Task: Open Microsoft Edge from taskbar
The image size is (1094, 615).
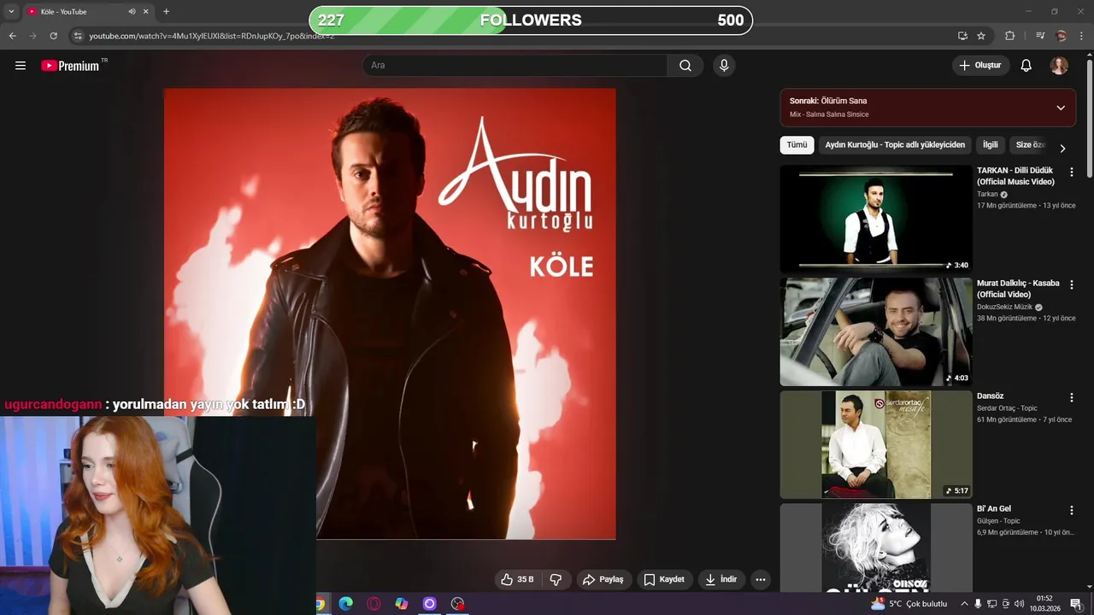Action: click(345, 604)
